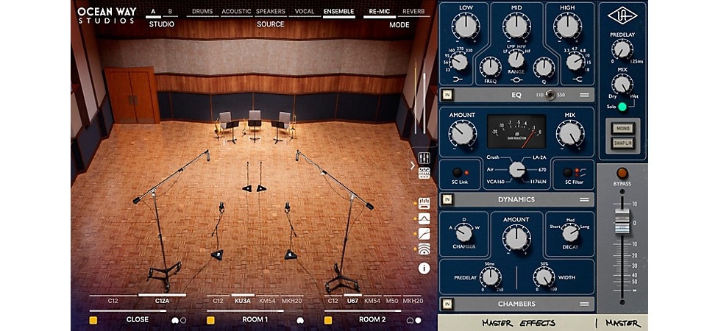Screen dimensions: 718x331
Task: Select M50 mic for ROOM 2
Action: point(391,299)
